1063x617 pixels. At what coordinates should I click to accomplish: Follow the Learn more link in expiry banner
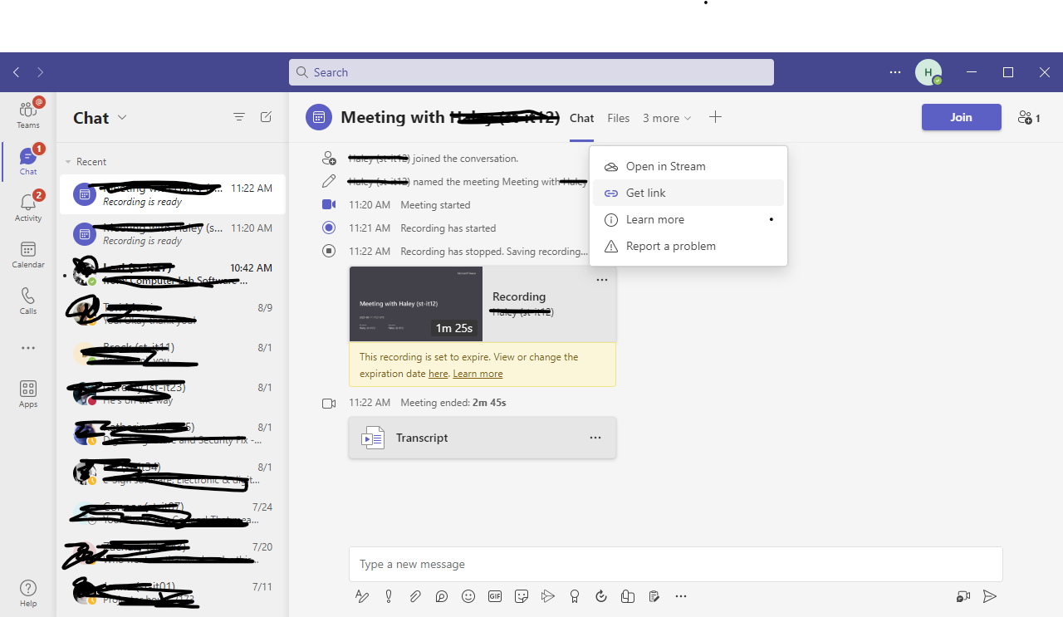click(478, 374)
